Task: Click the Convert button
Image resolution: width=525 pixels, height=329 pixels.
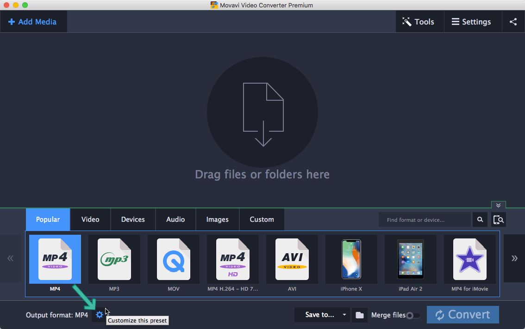Action: pyautogui.click(x=462, y=315)
